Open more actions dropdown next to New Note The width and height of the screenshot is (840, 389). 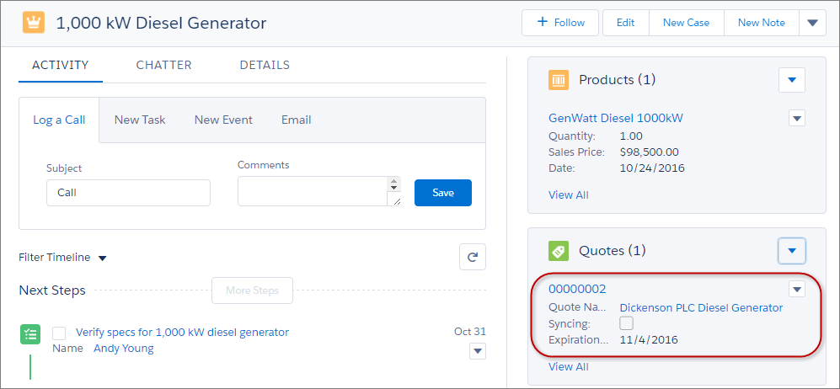[813, 23]
